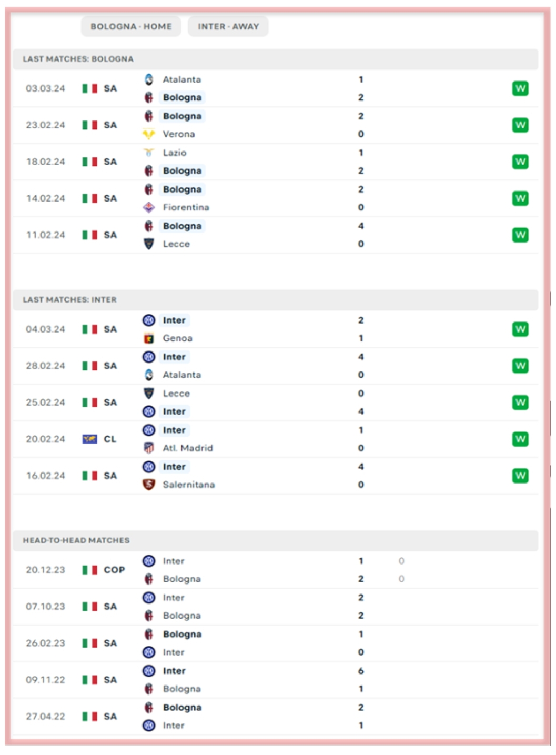Click the Fiorentina club crest
The image size is (556, 755).
(x=149, y=207)
